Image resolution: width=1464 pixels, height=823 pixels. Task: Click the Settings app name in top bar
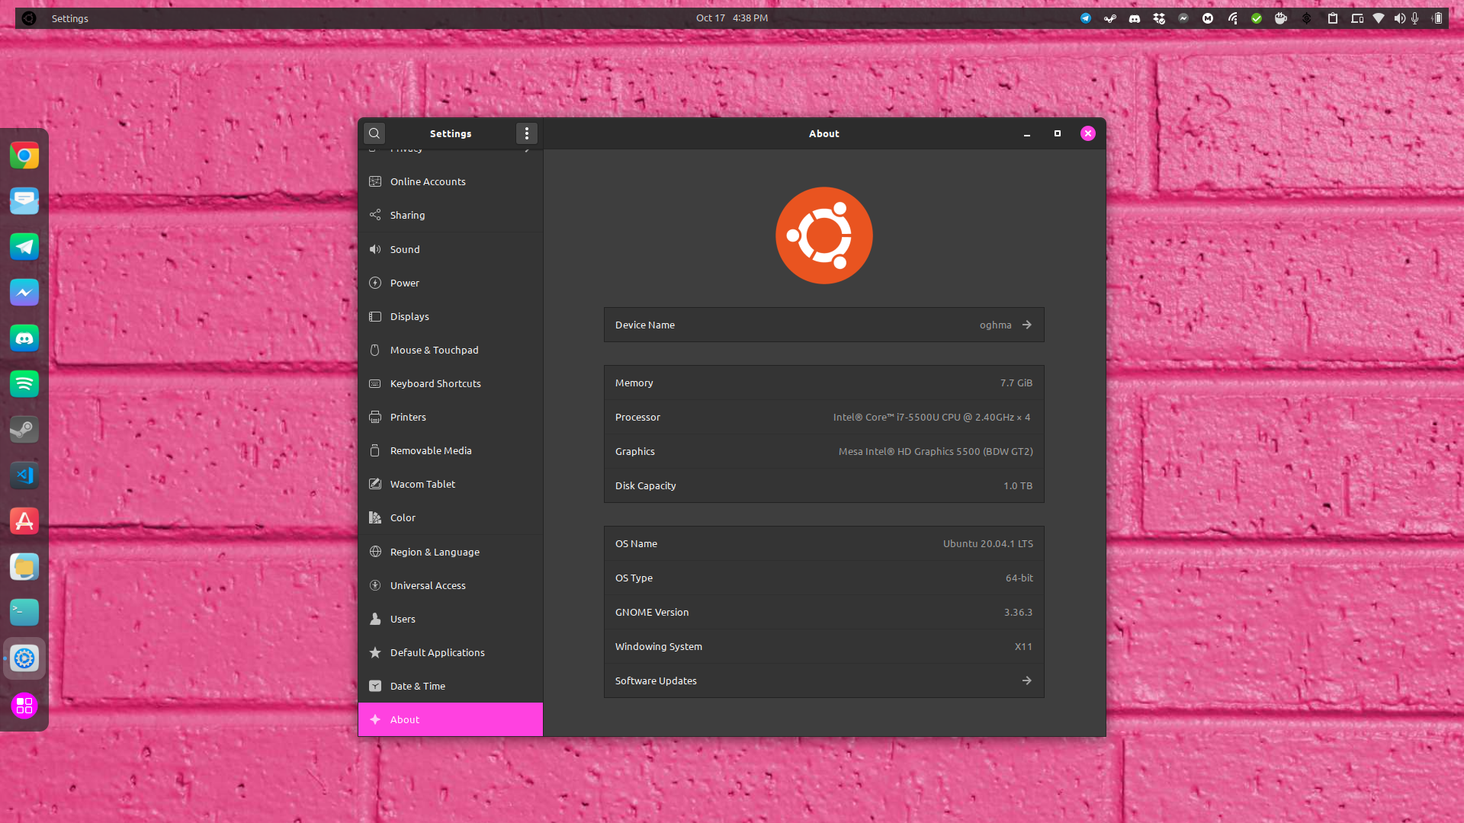[x=70, y=18]
